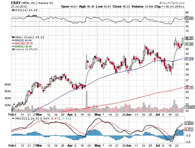Click the '(eBay, Inc.)' company name
Image resolution: width=195 pixels, height=148 pixels.
pos(29,3)
